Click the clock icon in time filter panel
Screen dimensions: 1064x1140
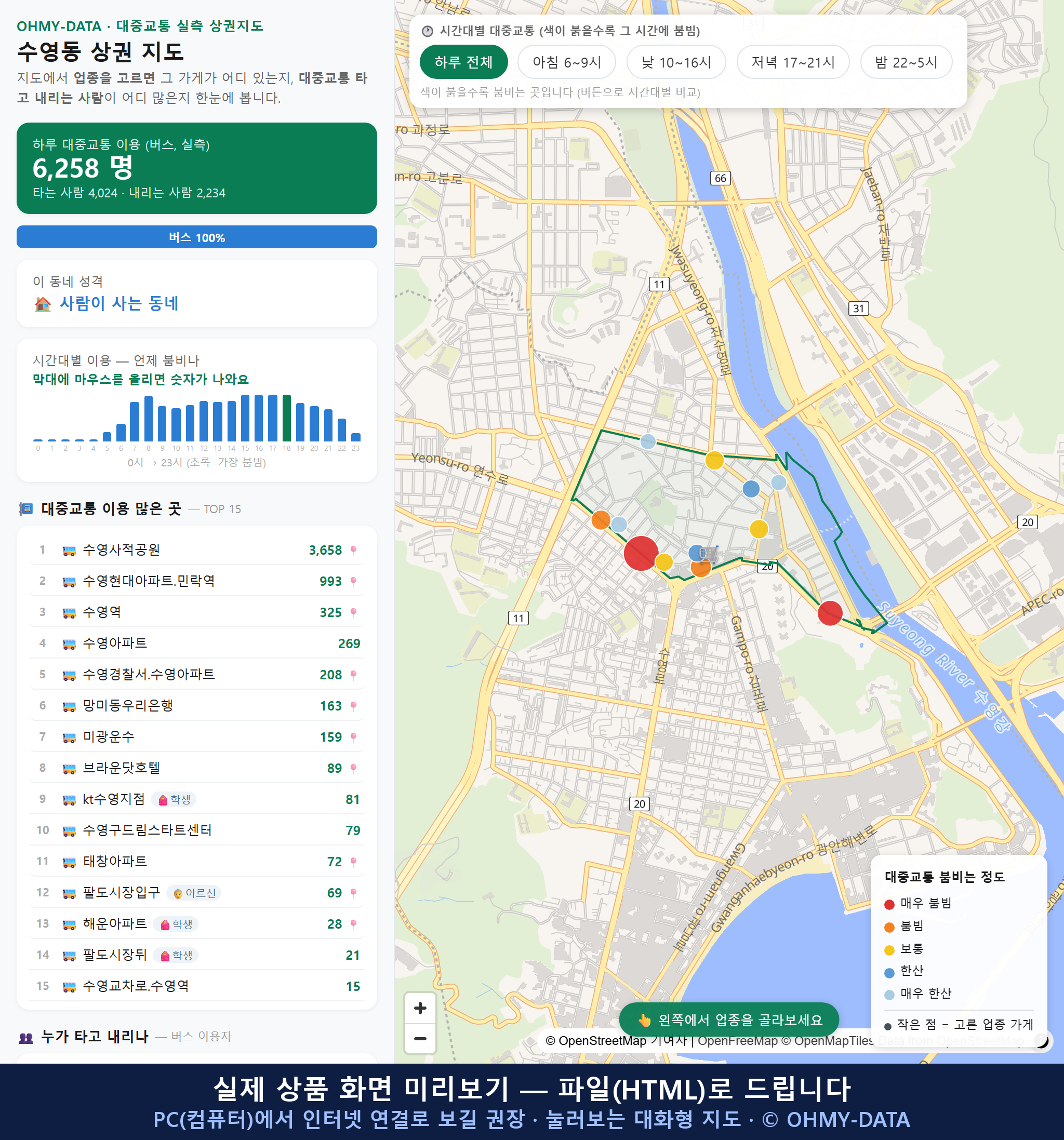tap(428, 31)
